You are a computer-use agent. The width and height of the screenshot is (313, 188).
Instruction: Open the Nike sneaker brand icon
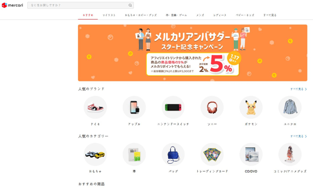tap(95, 107)
